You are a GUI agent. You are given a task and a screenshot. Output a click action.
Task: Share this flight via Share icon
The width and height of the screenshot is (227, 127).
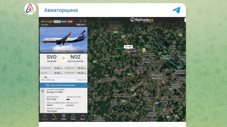pyautogui.click(x=73, y=117)
